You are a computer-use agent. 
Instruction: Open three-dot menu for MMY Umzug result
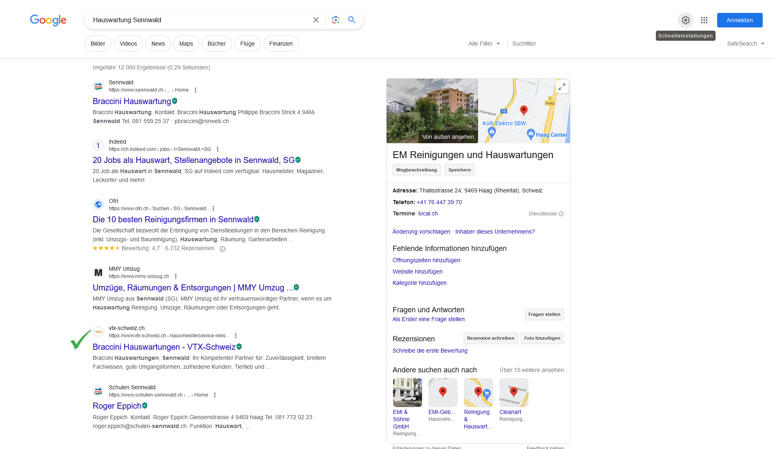tap(176, 276)
